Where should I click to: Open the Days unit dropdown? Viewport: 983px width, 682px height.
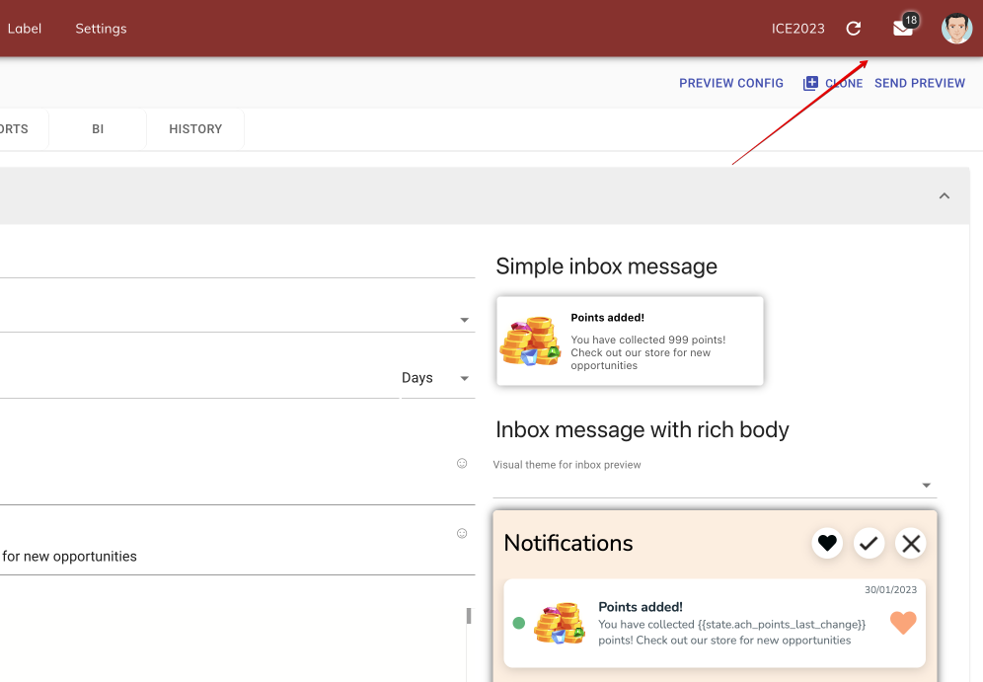click(436, 379)
